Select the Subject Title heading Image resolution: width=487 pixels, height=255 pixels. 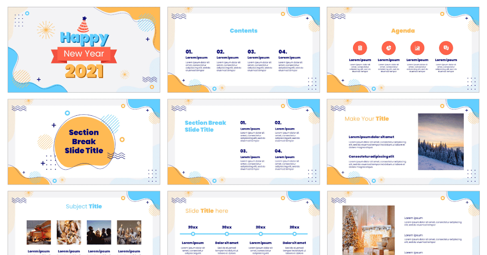[84, 206]
